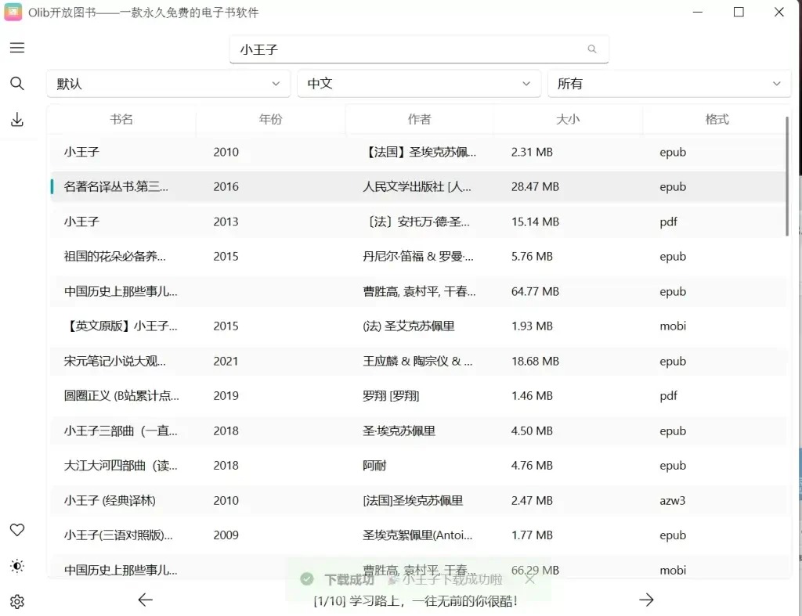This screenshot has height=616, width=802.
Task: Select the 中国历史上那些事儿 64.77 MB row
Action: click(418, 291)
